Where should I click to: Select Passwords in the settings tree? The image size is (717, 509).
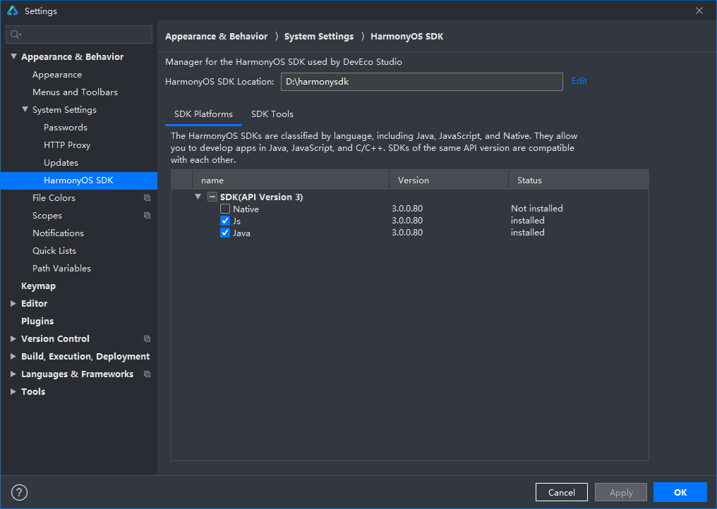pos(66,127)
